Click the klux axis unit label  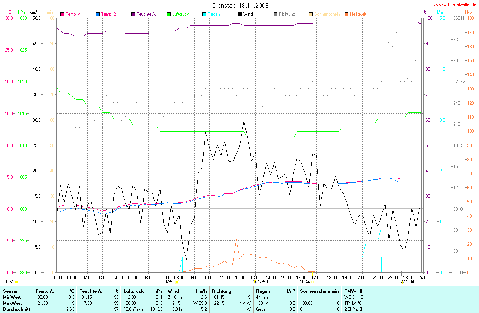tap(468, 12)
